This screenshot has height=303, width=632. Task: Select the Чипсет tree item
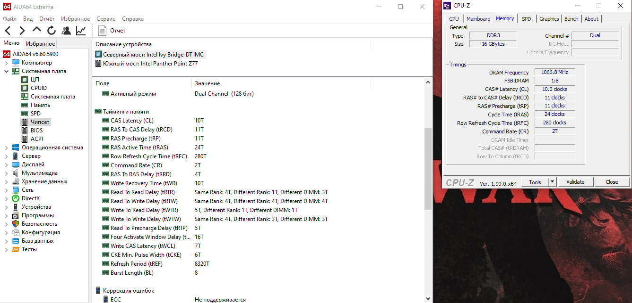[x=40, y=122]
